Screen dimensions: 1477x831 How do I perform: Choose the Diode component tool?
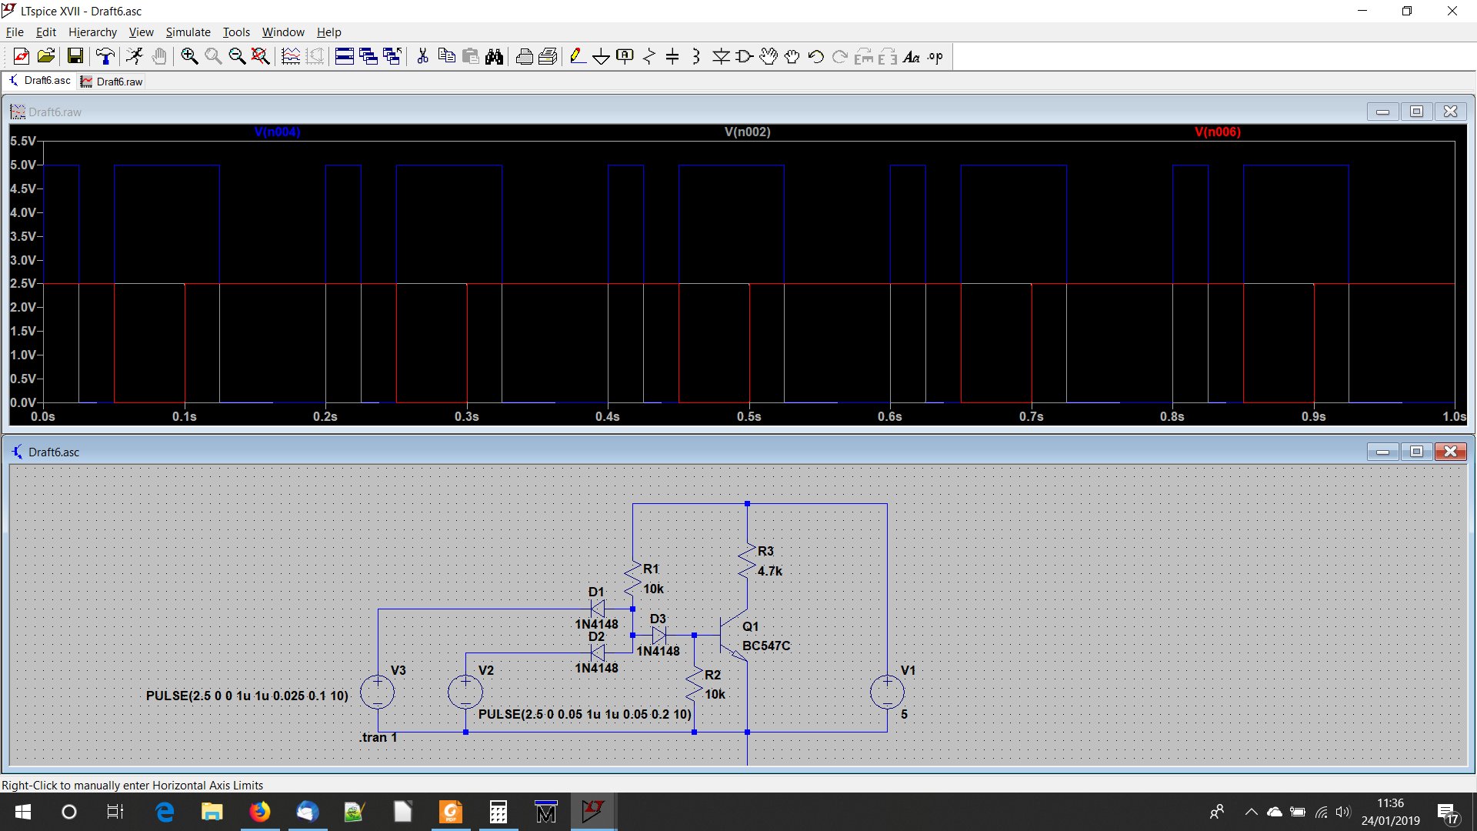721,56
